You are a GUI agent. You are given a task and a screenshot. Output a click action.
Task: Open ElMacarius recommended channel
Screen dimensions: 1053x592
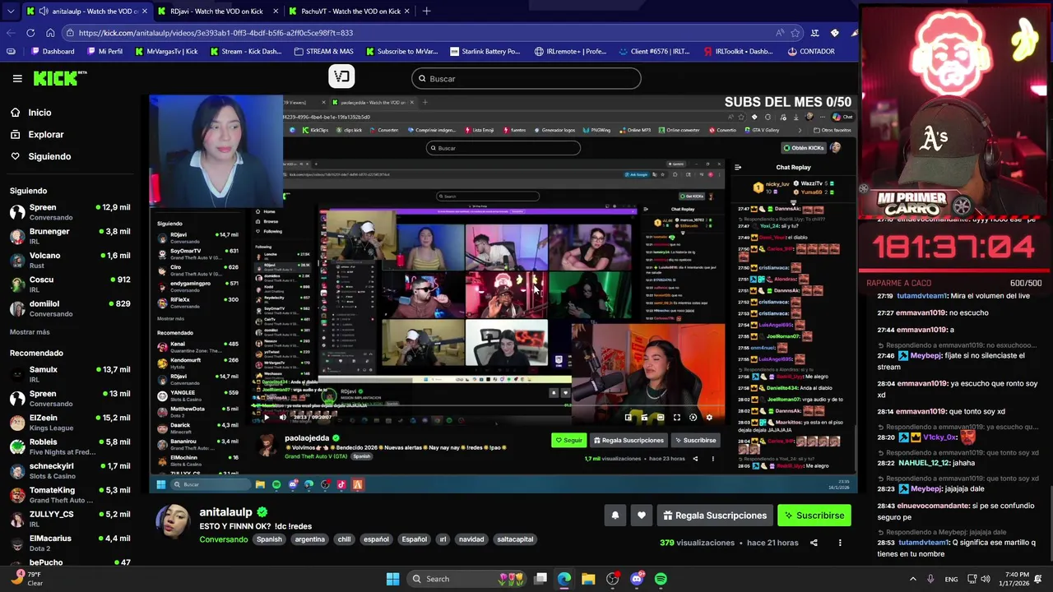click(x=70, y=543)
